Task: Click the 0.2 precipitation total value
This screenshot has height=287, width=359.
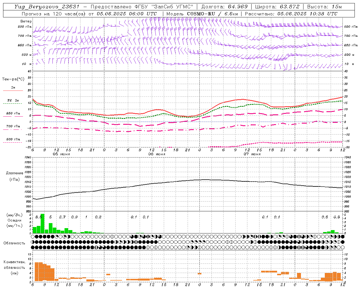Action: click(98, 217)
